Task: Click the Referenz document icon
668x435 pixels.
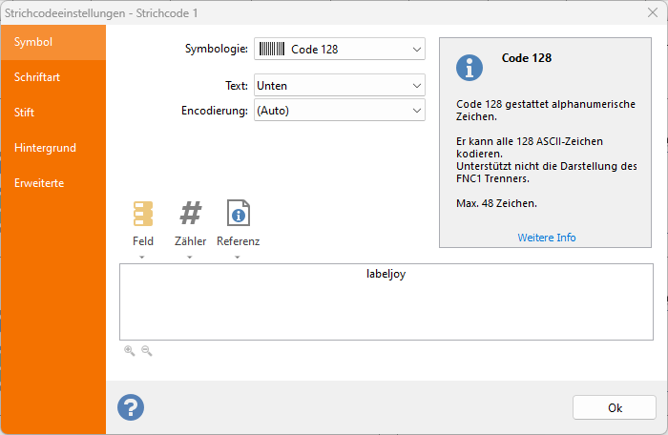Action: pos(239,214)
